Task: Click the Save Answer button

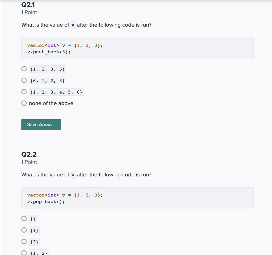Action: [41, 124]
